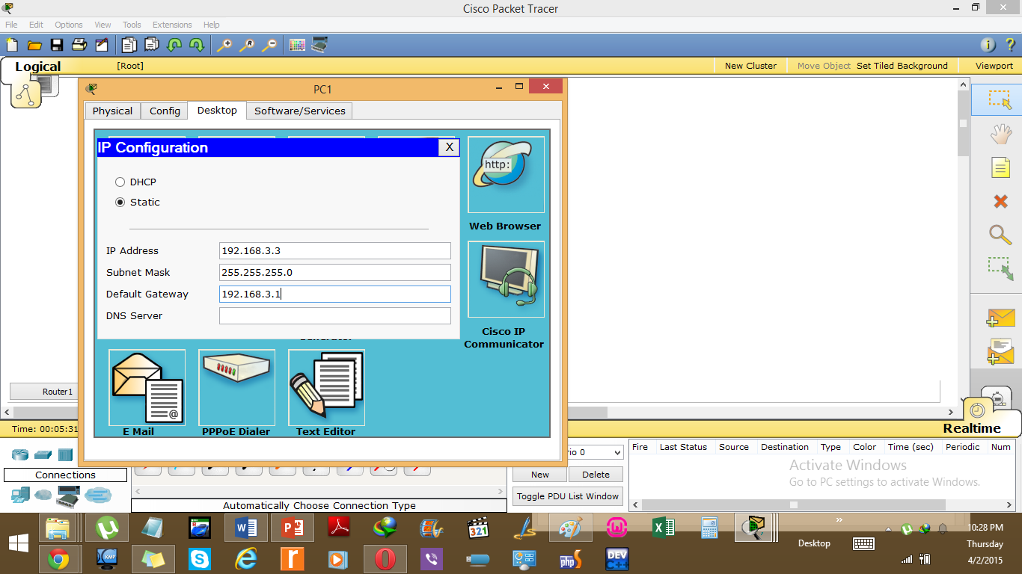
Task: Open the Drawing Palette icon
Action: click(297, 45)
